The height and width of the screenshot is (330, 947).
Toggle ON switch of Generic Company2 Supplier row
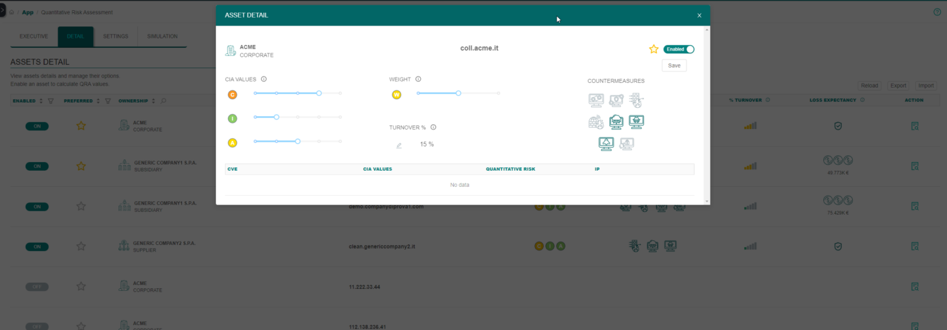tap(37, 246)
